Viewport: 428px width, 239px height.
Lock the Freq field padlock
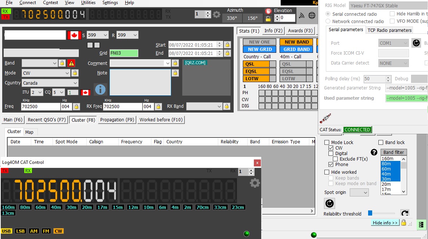point(76,106)
